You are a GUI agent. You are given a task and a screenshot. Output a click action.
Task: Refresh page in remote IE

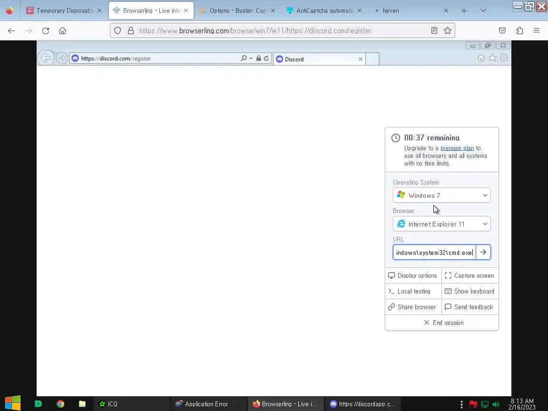point(266,59)
